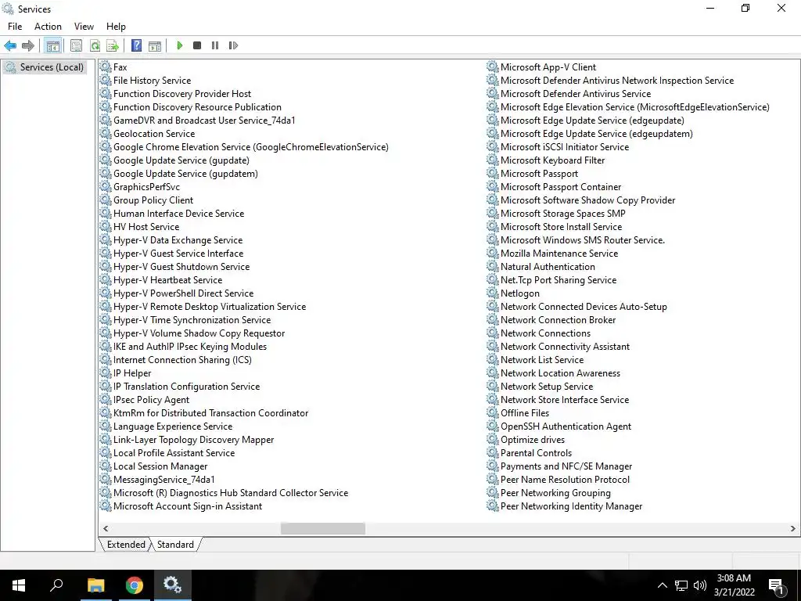801x601 pixels.
Task: Select Parental Controls service
Action: coord(537,453)
